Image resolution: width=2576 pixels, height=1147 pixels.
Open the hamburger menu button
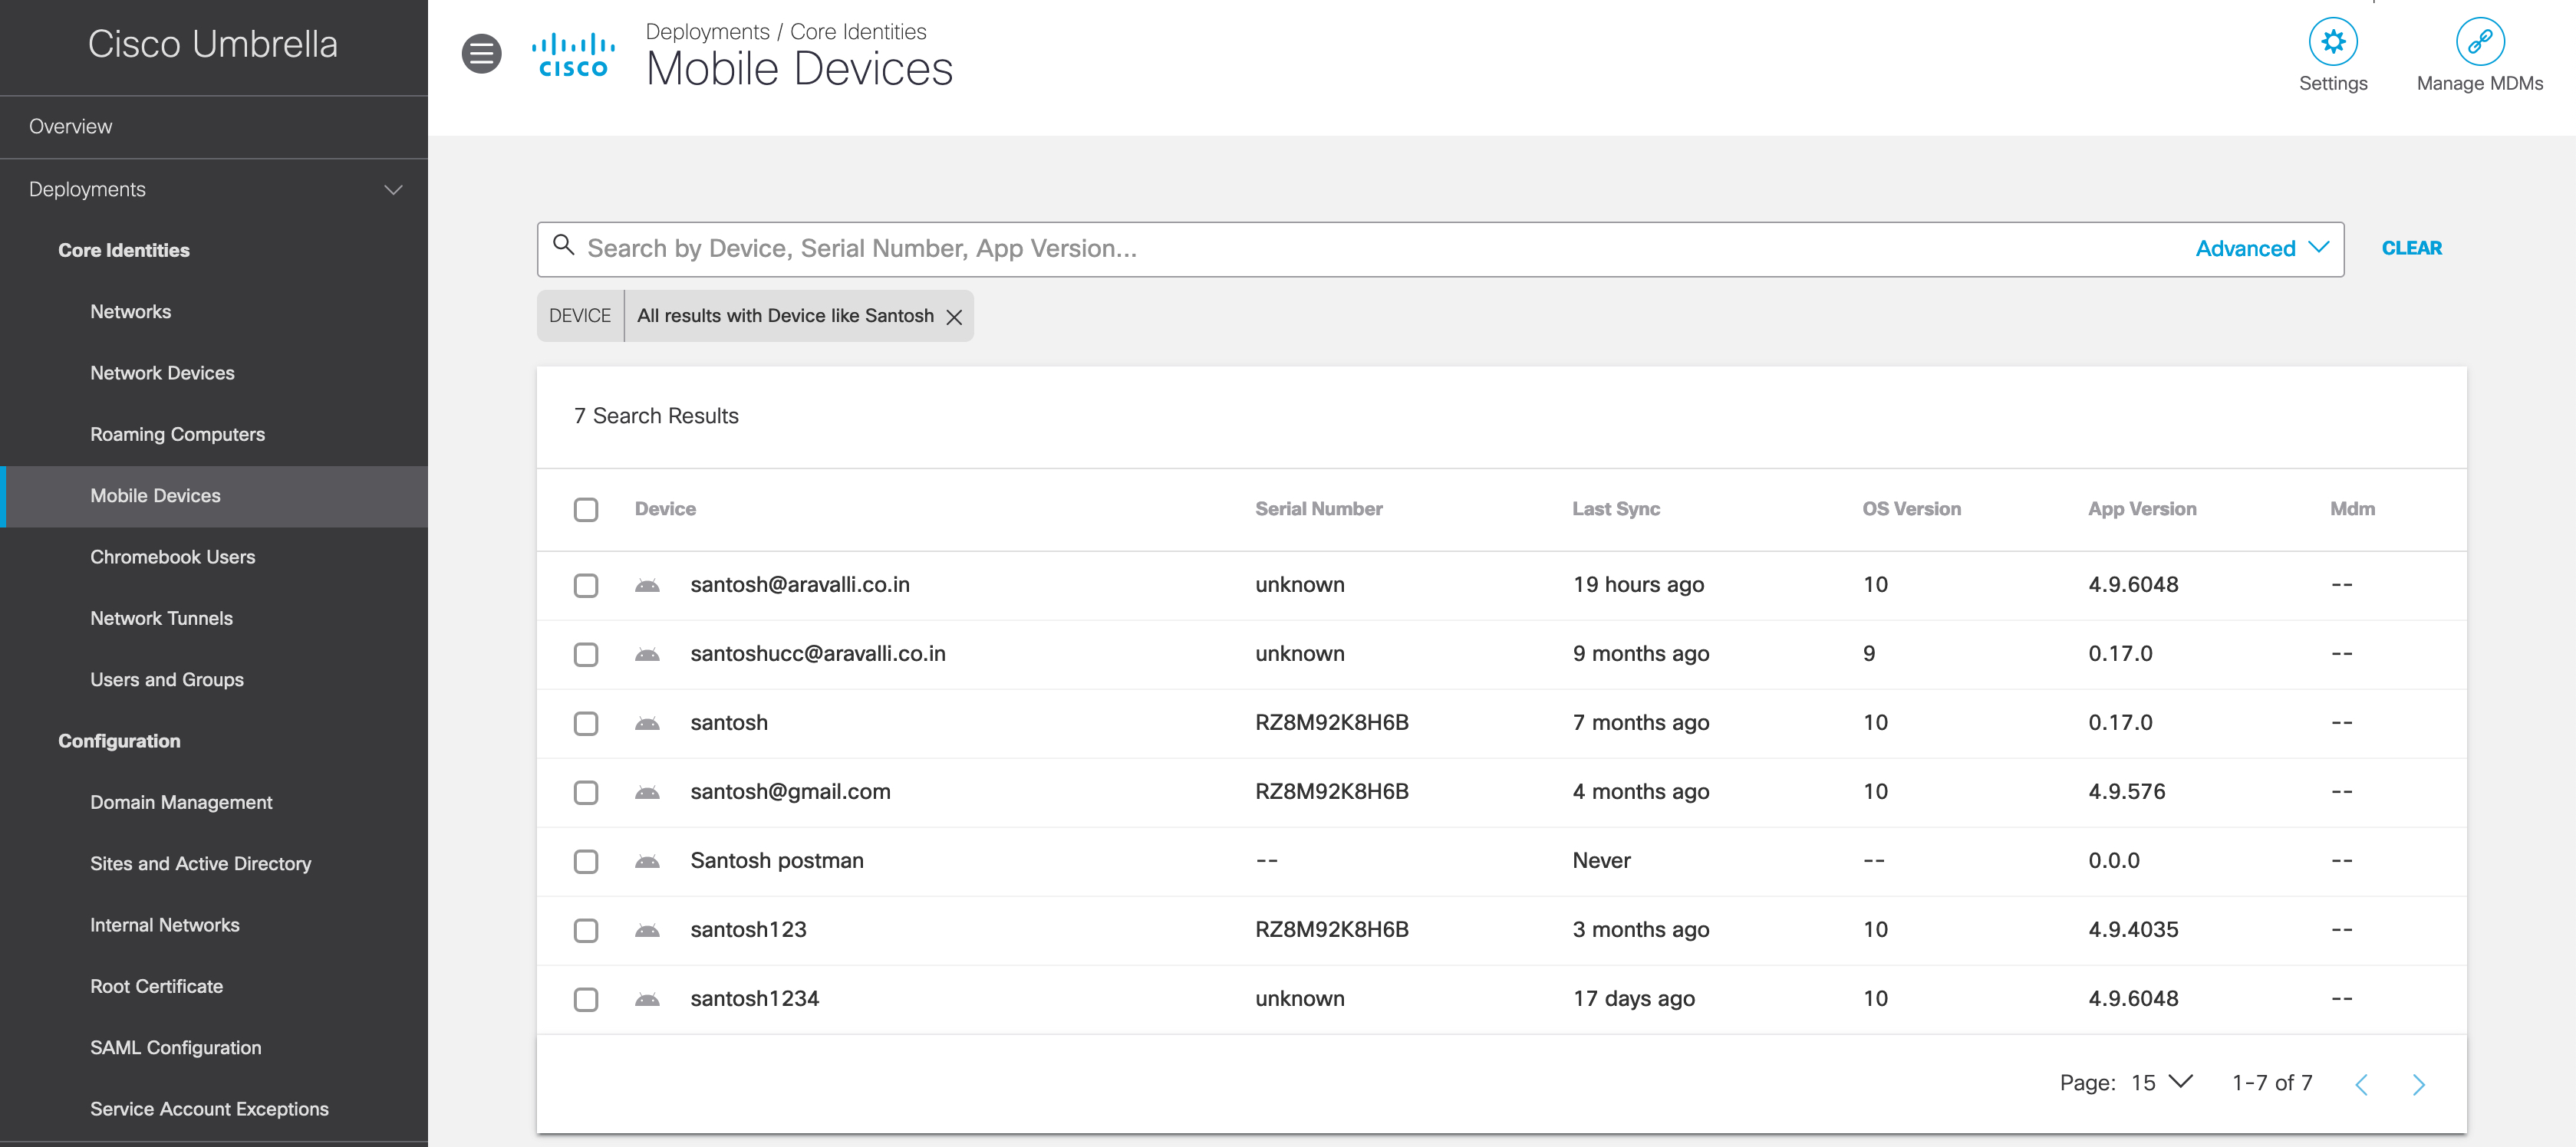[x=481, y=53]
